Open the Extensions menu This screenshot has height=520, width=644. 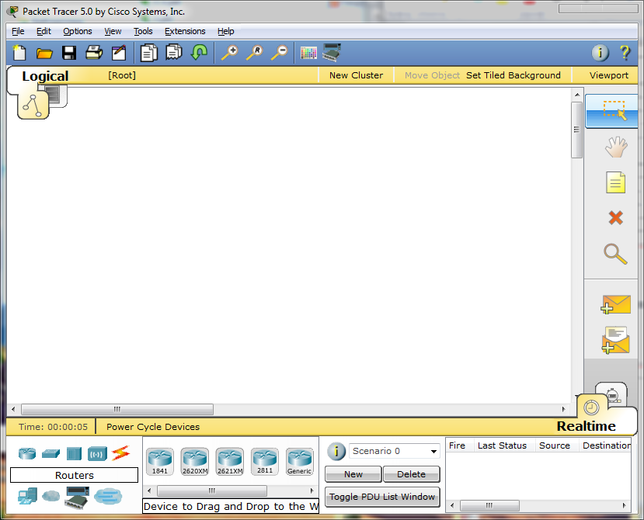tap(185, 31)
